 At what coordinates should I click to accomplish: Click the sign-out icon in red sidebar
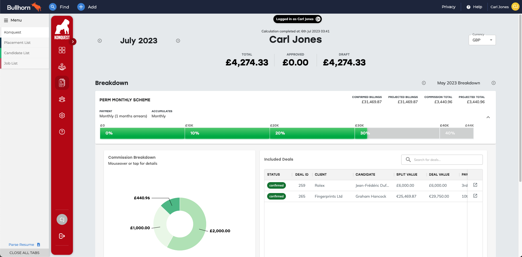62,236
